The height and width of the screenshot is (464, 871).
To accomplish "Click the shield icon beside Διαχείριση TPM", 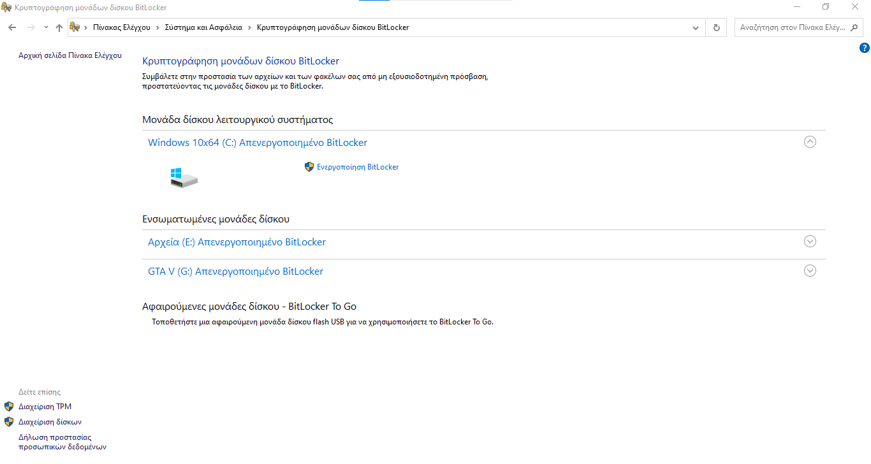I will pos(9,407).
